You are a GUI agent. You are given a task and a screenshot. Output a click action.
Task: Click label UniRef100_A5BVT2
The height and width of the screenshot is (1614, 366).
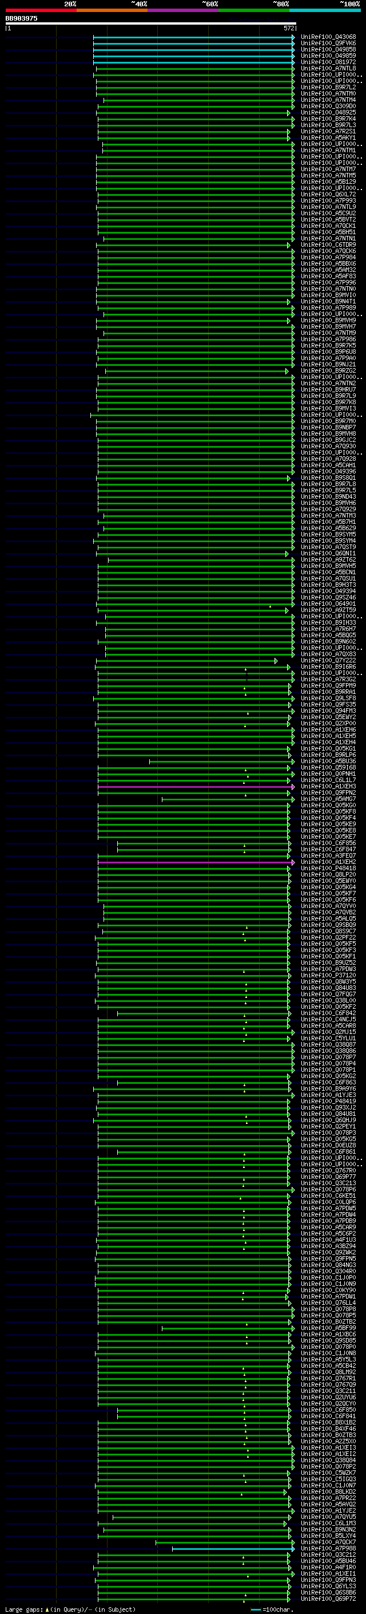point(328,219)
